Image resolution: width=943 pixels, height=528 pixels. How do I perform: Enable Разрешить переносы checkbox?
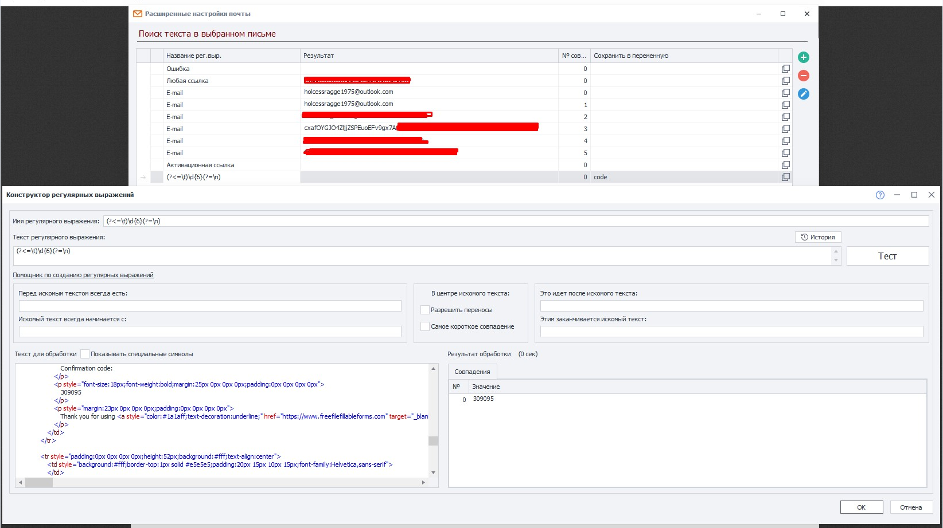pos(425,310)
